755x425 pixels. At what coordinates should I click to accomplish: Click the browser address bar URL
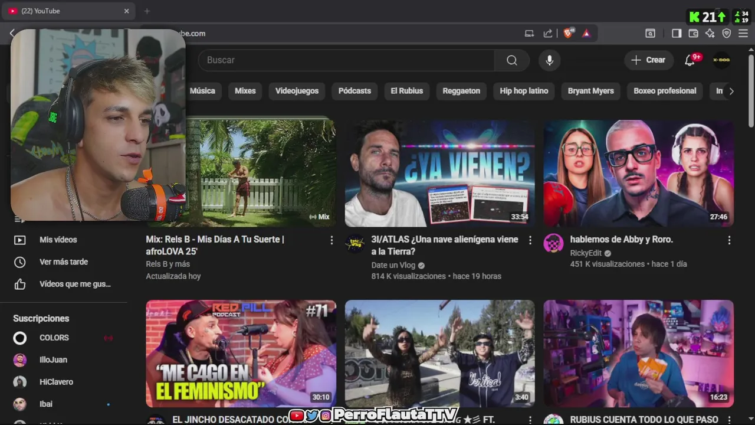[193, 34]
